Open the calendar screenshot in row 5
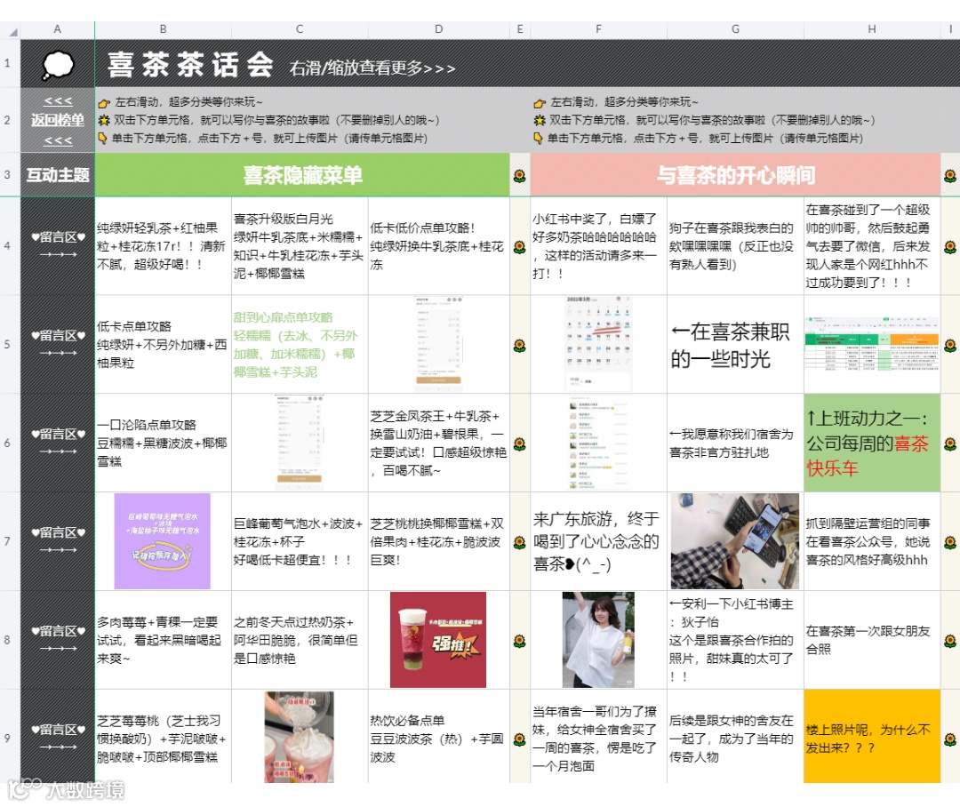The width and height of the screenshot is (960, 807). pyautogui.click(x=598, y=344)
